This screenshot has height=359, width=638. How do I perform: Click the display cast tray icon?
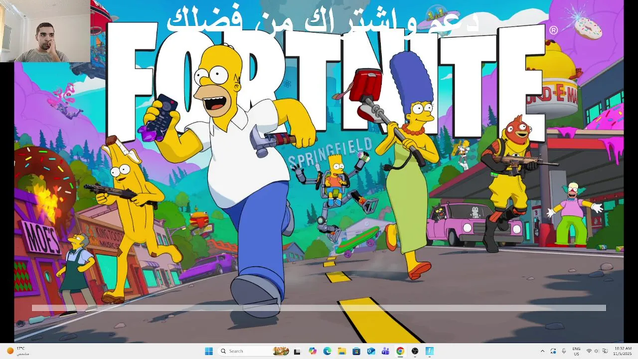605,351
